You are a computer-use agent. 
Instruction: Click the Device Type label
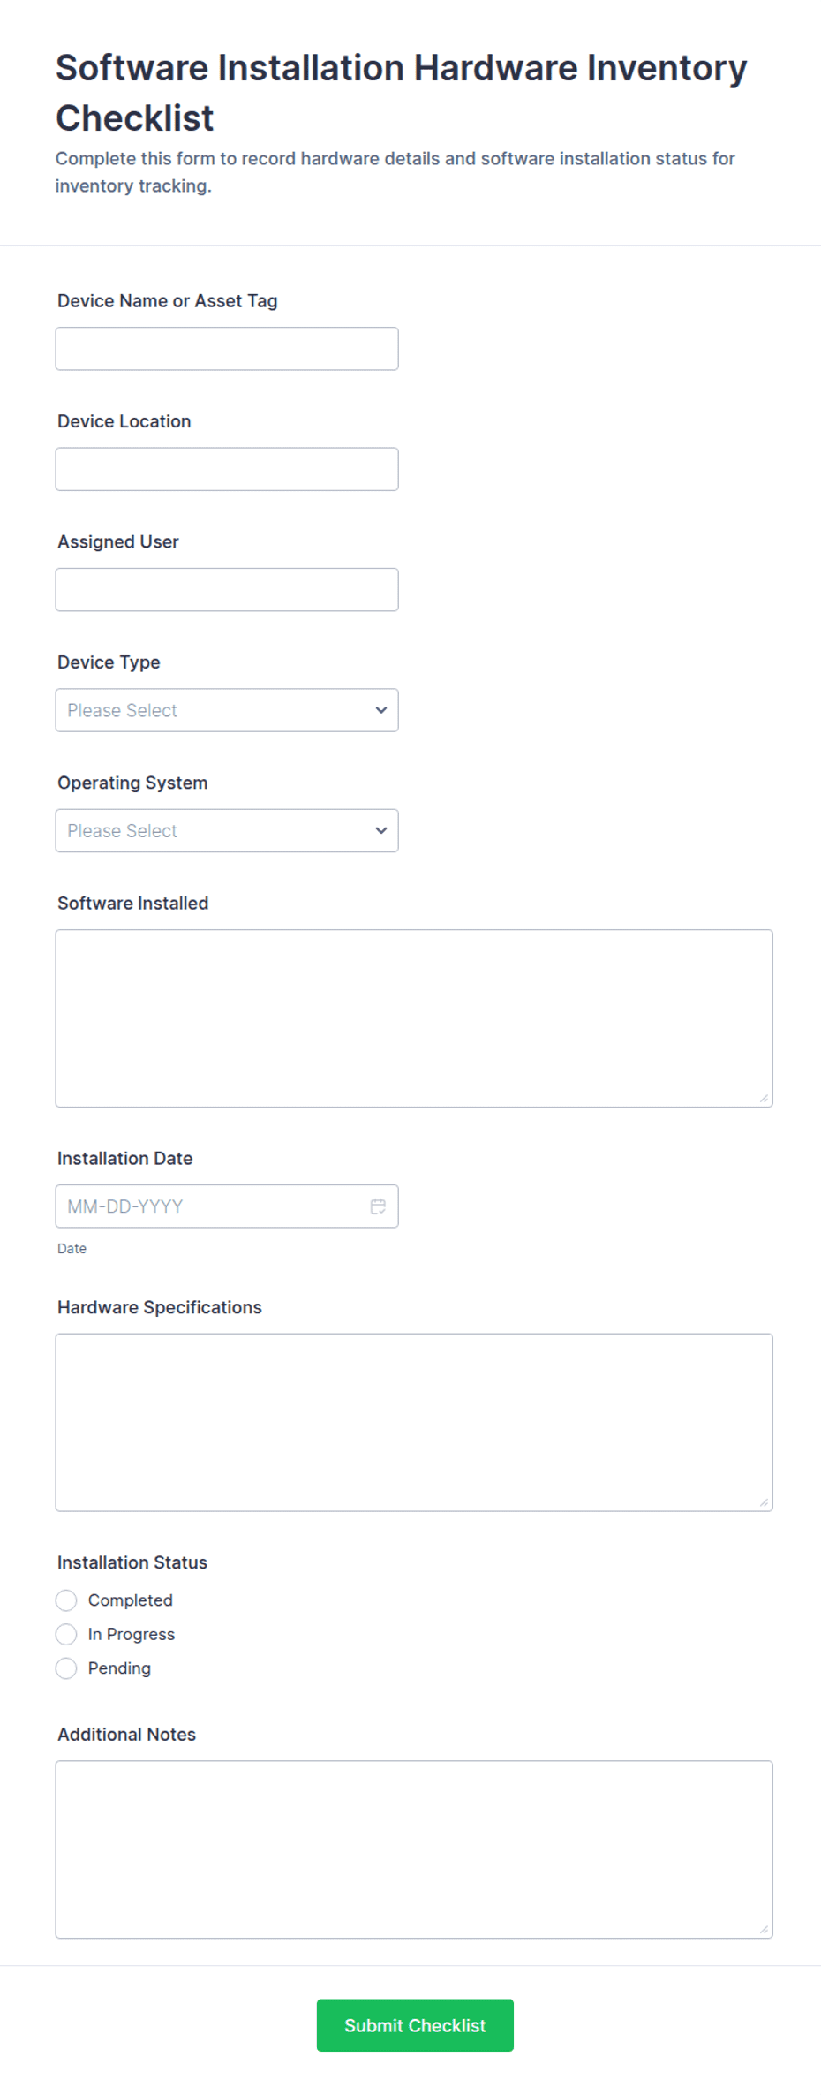109,662
